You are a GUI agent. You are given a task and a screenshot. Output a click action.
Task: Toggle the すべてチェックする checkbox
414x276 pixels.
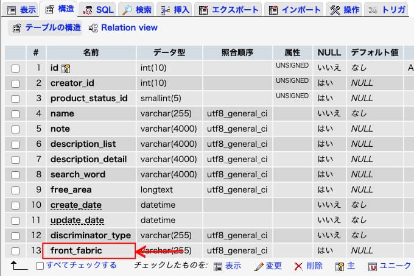(40, 266)
